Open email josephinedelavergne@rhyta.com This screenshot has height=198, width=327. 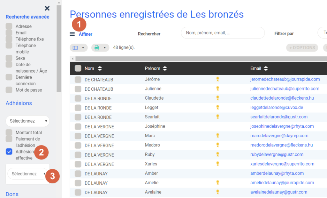pos(282,126)
